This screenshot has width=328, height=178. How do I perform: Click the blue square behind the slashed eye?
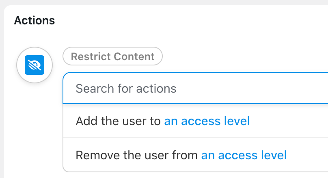click(35, 65)
